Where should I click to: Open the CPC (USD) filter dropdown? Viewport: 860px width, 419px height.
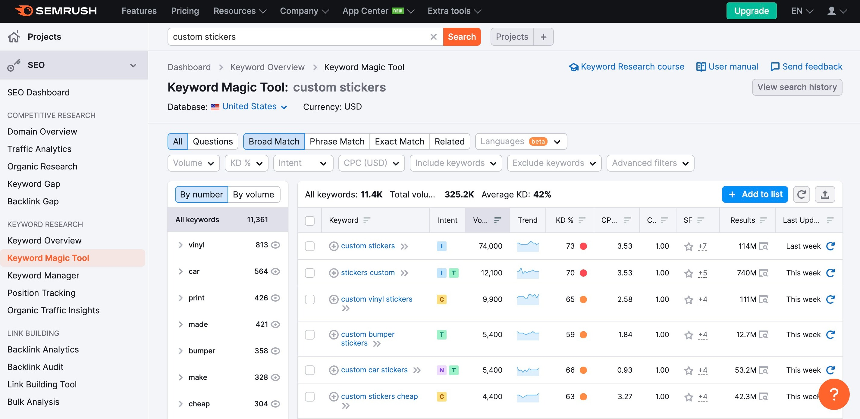click(372, 163)
